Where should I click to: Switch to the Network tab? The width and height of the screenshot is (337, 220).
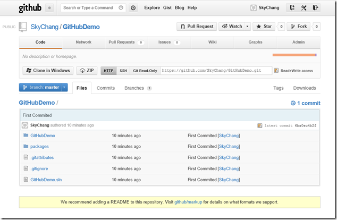click(83, 43)
